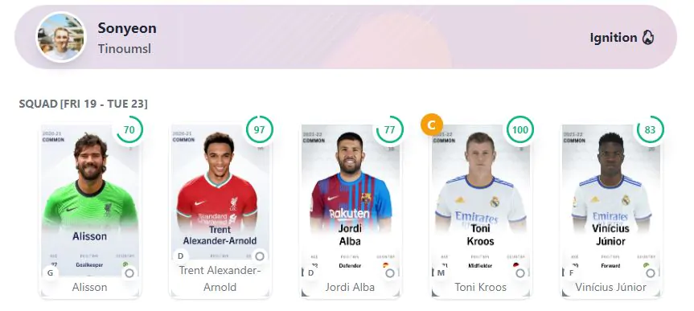Image resolution: width=694 pixels, height=311 pixels.
Task: Toggle the circle selector on Jordi Alba card
Action: pos(389,273)
